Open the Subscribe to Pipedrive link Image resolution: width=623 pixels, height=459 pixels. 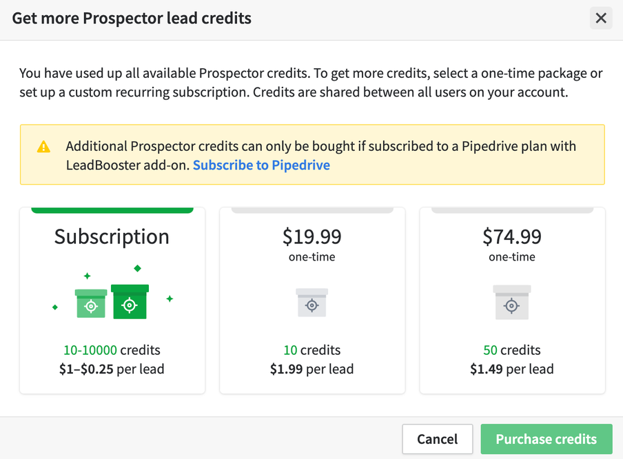coord(261,165)
